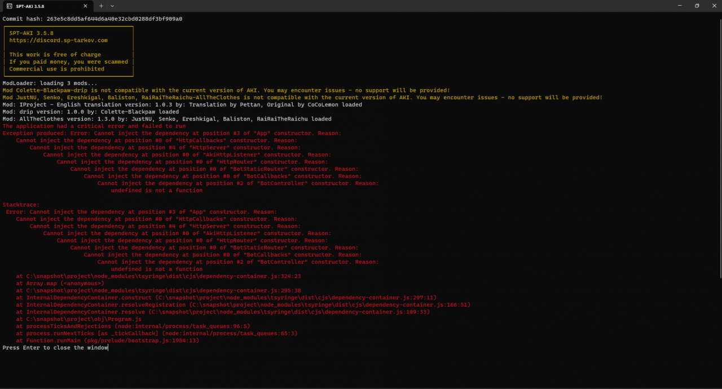
Task: Click the Colette-Blackpaw-drip compatibility warning
Action: [x=226, y=90]
